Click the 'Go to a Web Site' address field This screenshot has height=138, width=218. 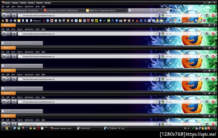[x=86, y=124]
